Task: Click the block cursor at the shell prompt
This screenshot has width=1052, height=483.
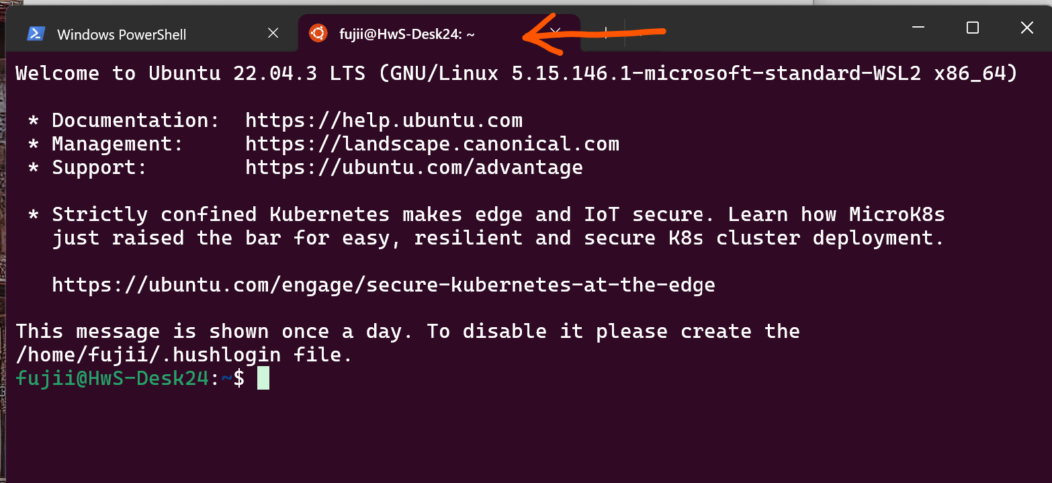Action: [x=263, y=378]
